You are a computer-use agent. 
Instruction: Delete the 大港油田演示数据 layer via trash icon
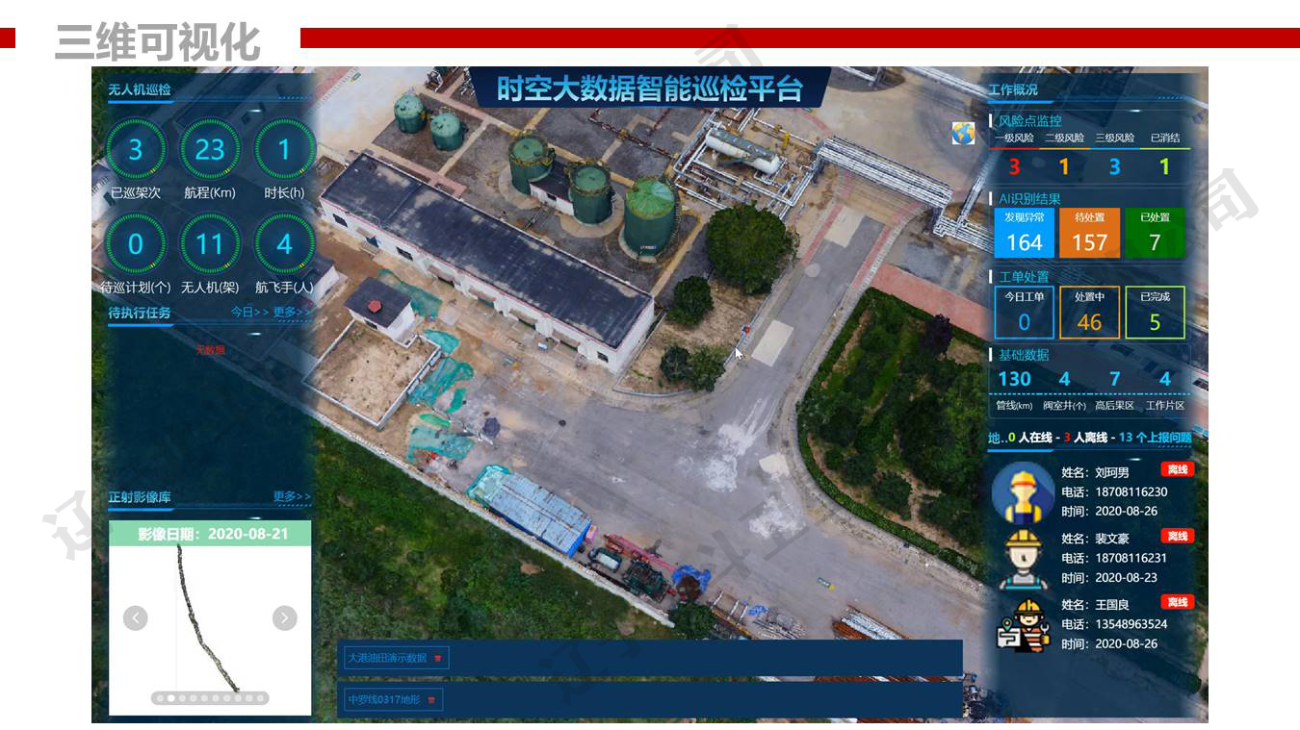[x=437, y=659]
